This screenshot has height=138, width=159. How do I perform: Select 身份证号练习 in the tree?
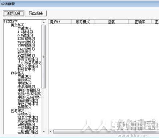pyautogui.click(x=28, y=104)
